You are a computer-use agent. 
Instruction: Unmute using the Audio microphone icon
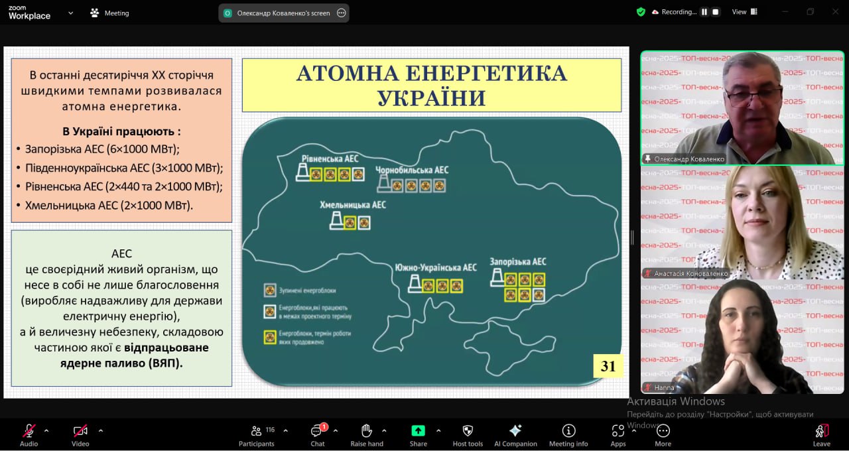[x=29, y=430]
